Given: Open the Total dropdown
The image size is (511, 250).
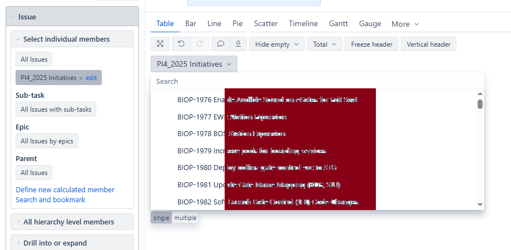Looking at the screenshot, I should pos(325,44).
